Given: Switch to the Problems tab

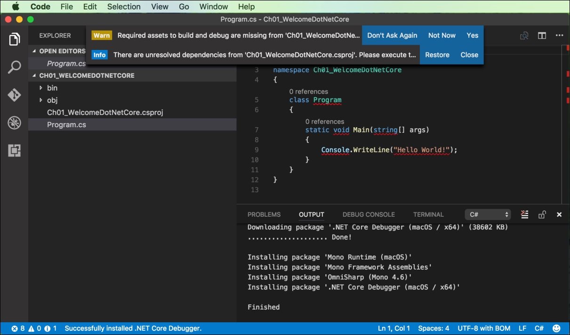Looking at the screenshot, I should (264, 214).
